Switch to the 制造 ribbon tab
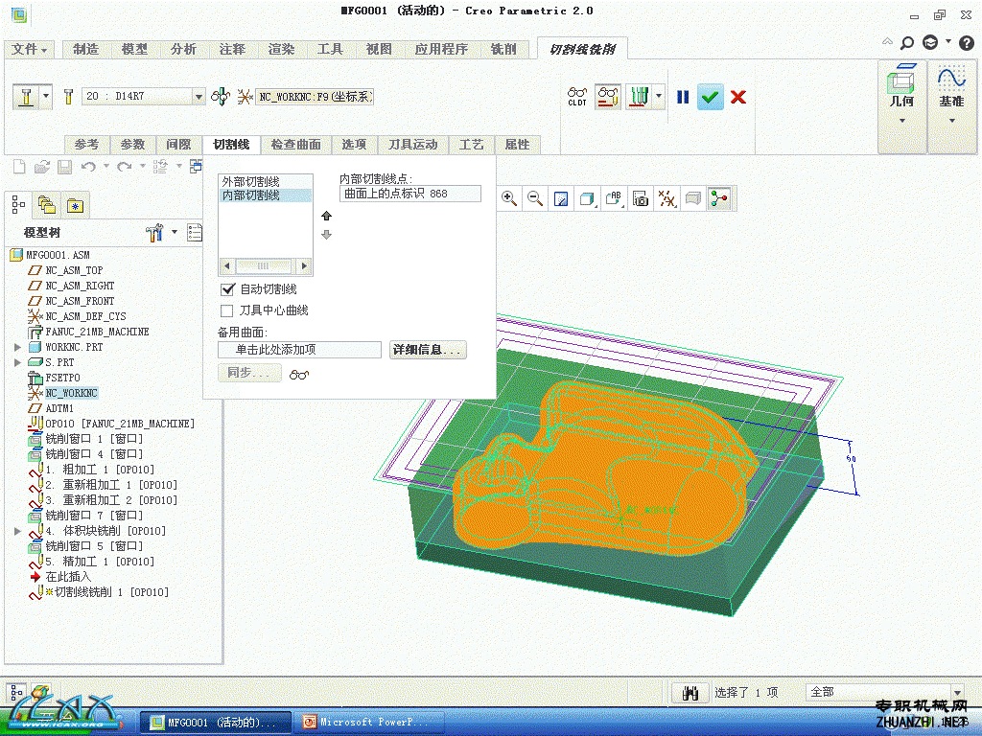 85,49
